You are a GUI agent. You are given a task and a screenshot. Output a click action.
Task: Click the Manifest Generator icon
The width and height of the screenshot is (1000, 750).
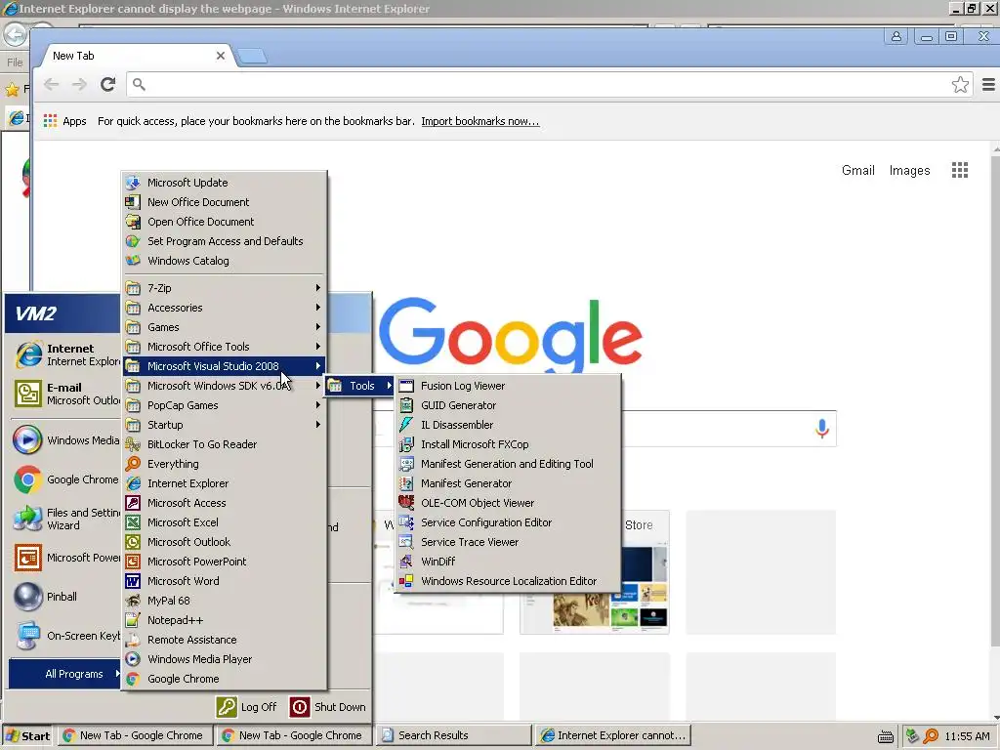click(406, 483)
